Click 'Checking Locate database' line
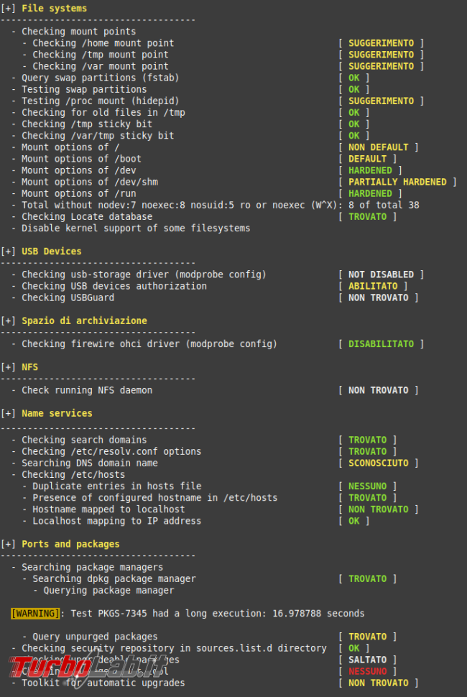 click(x=87, y=216)
